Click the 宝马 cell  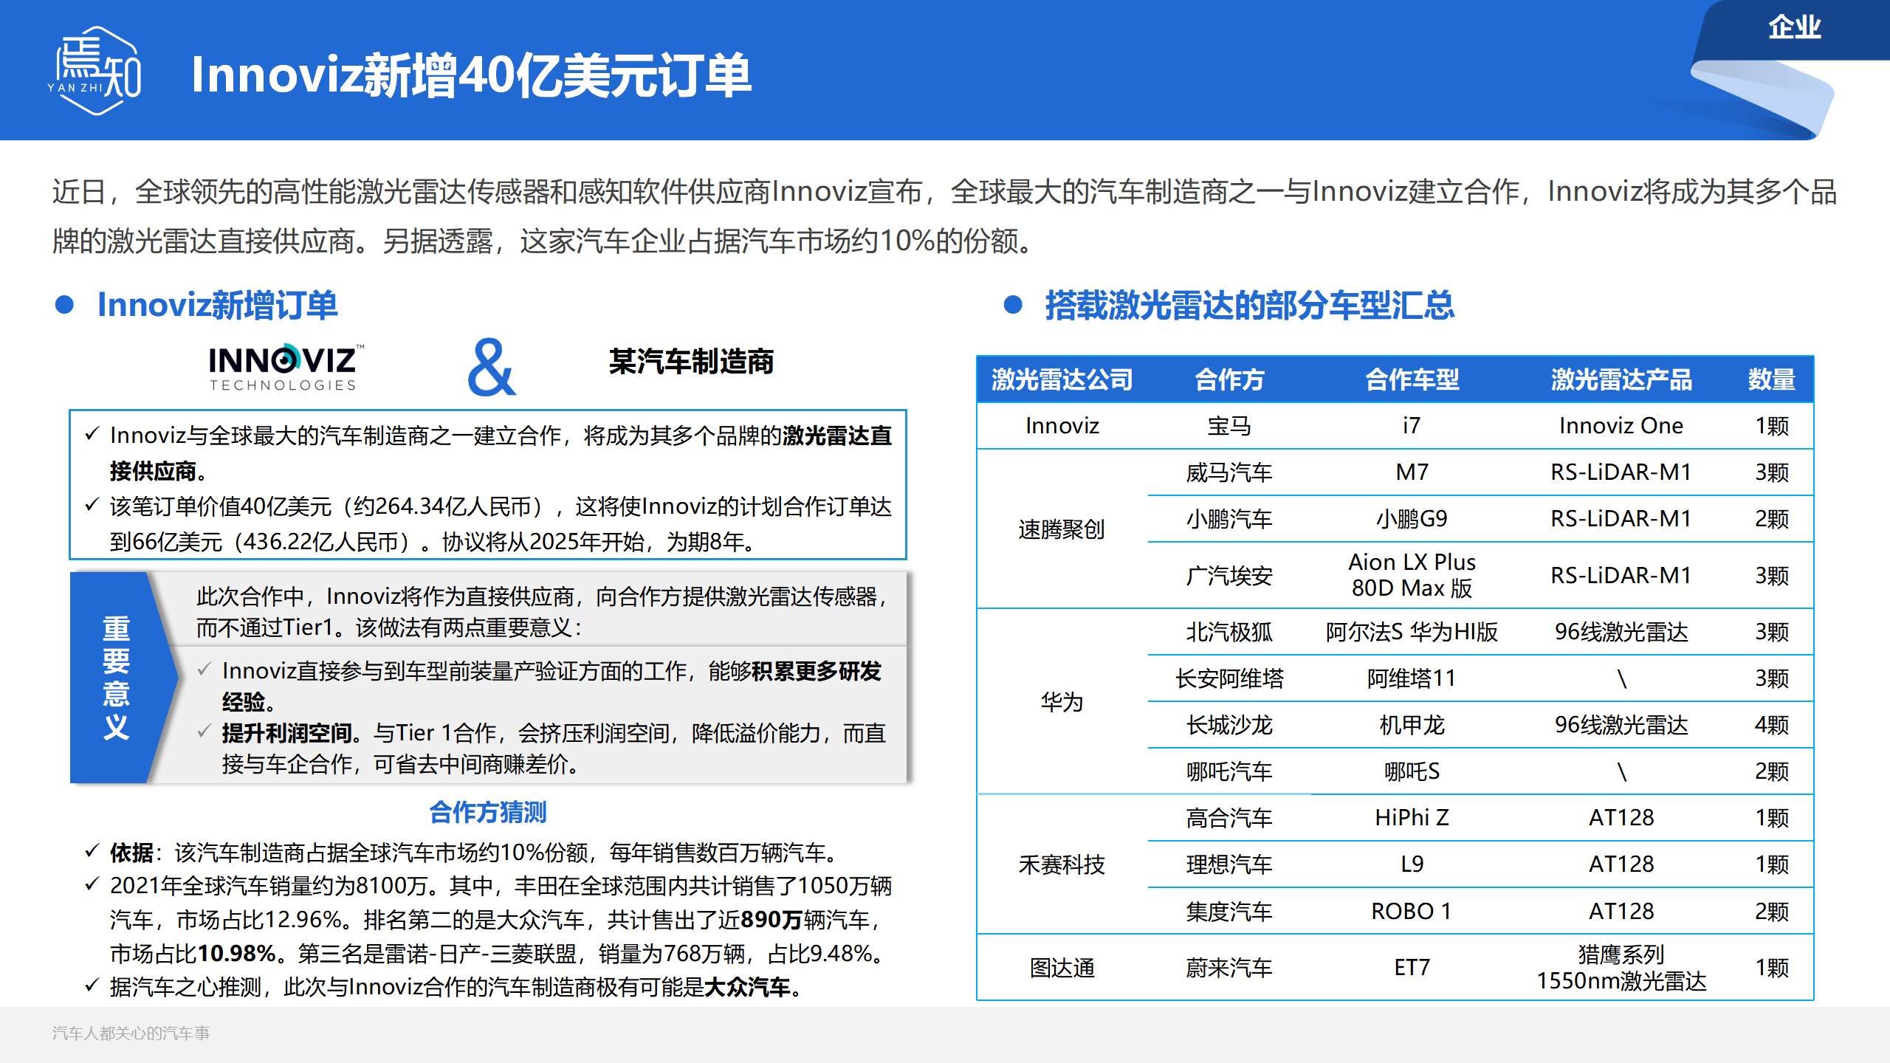pos(1229,426)
